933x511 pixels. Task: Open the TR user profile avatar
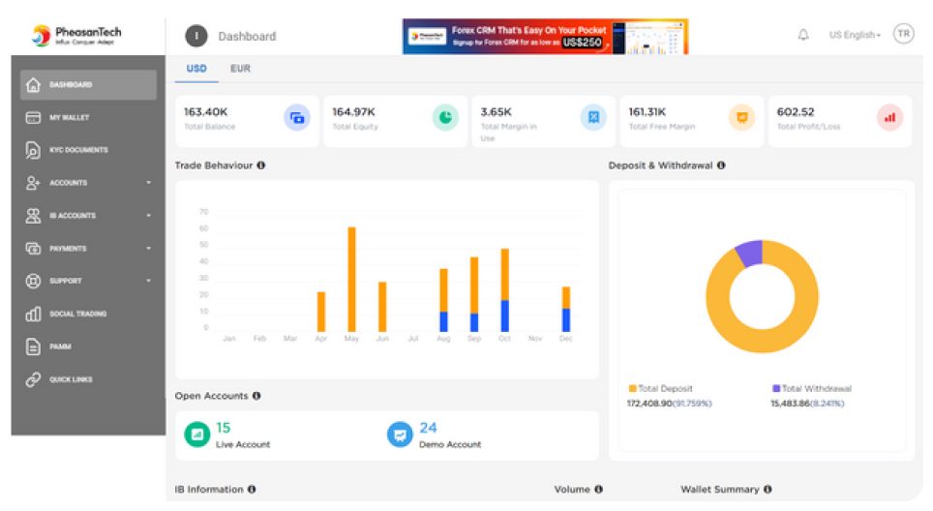[902, 34]
